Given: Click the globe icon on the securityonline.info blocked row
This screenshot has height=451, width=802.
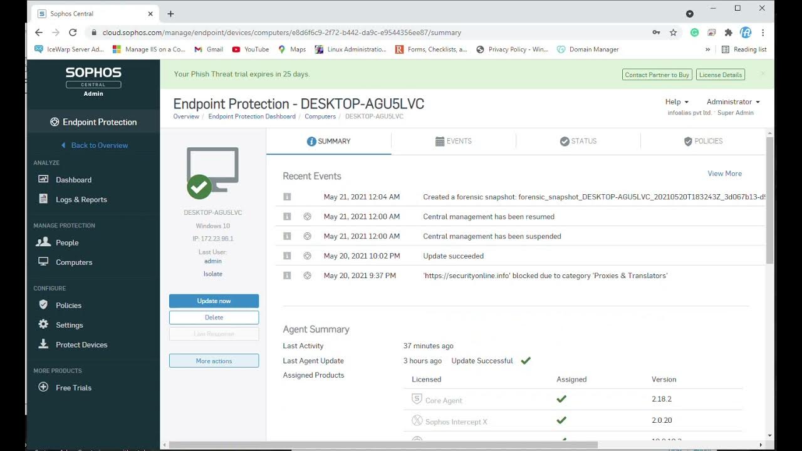Looking at the screenshot, I should click(x=307, y=276).
